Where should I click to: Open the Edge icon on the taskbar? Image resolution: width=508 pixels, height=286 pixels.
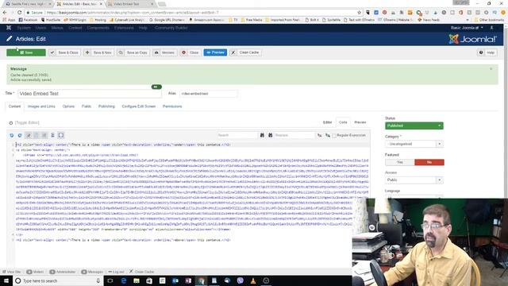tap(124, 280)
